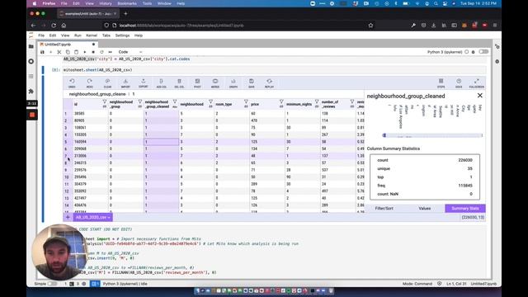
Task: Save the notebook with toolbar save icon
Action: pos(42,52)
